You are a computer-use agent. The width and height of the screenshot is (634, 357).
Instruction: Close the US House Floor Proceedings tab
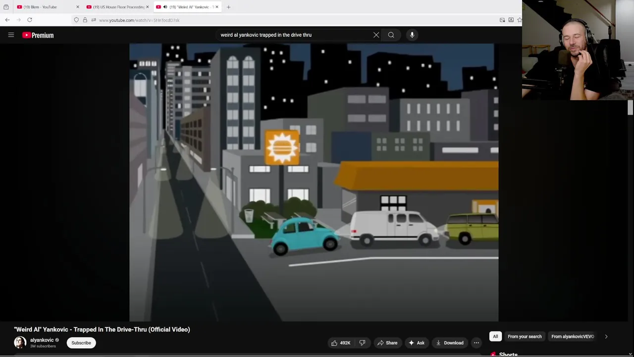coord(147,7)
